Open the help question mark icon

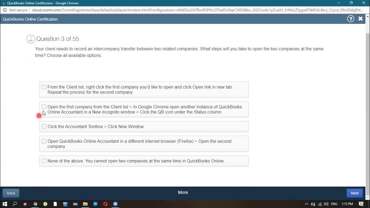pyautogui.click(x=351, y=19)
